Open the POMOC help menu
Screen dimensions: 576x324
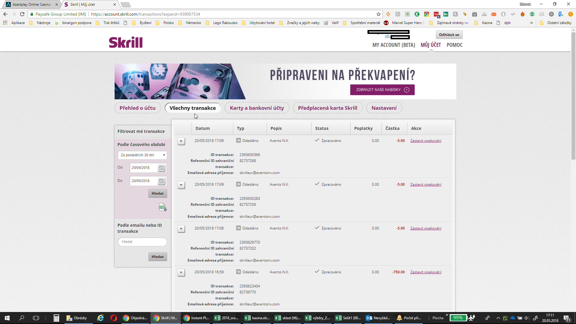point(454,45)
